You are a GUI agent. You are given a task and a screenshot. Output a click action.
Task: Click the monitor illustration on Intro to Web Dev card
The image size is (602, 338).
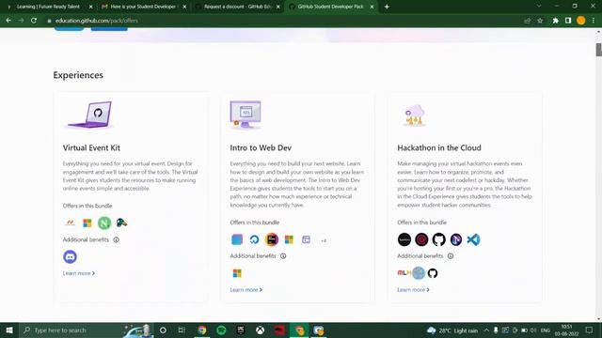[x=246, y=115]
